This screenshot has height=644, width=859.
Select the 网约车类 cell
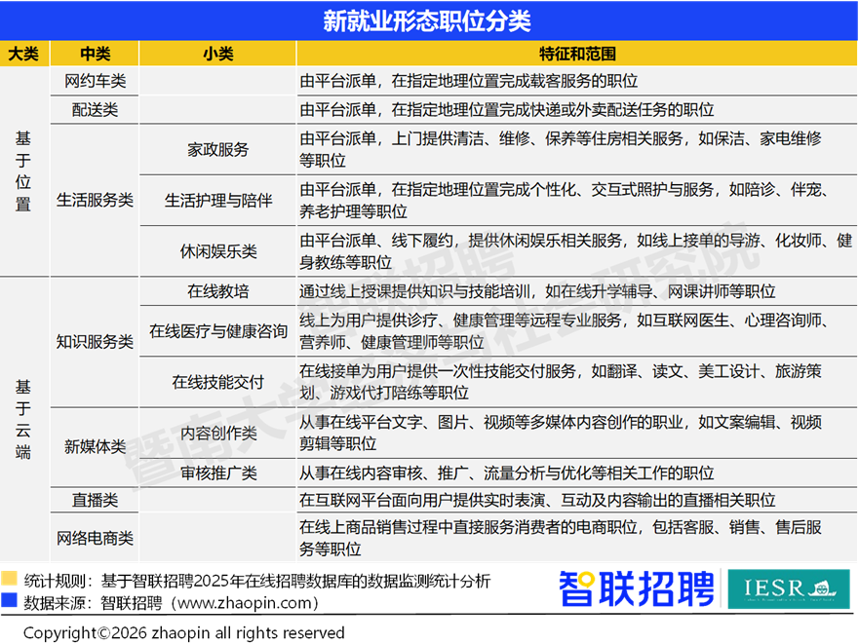coord(95,82)
